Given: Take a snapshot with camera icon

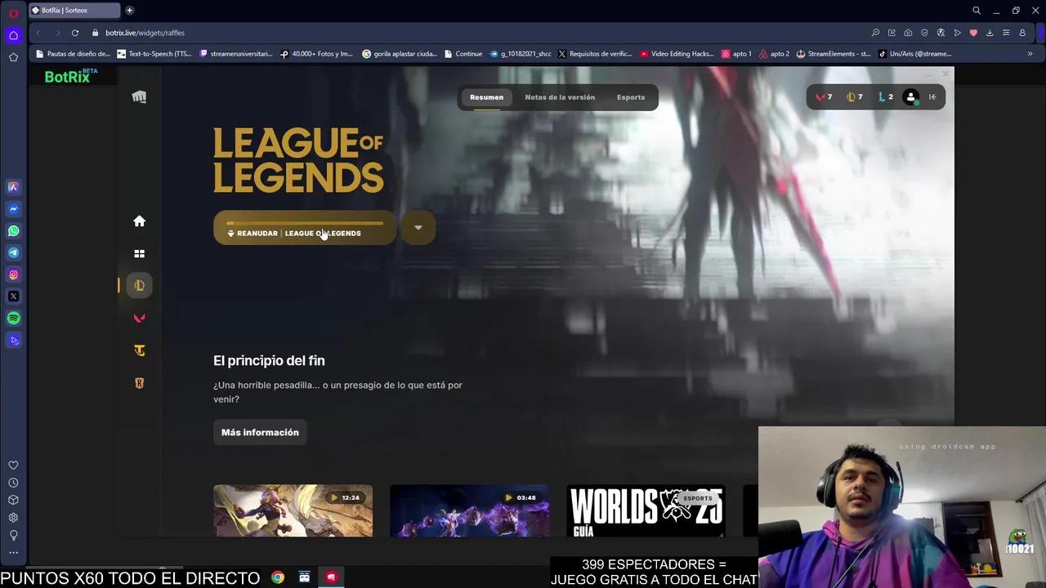Looking at the screenshot, I should point(908,33).
